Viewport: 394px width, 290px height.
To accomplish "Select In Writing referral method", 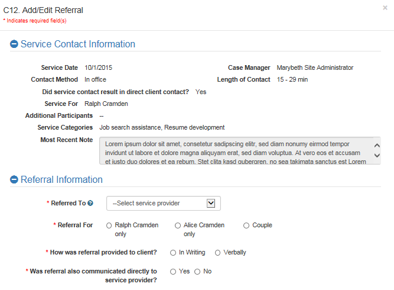I will pyautogui.click(x=173, y=253).
